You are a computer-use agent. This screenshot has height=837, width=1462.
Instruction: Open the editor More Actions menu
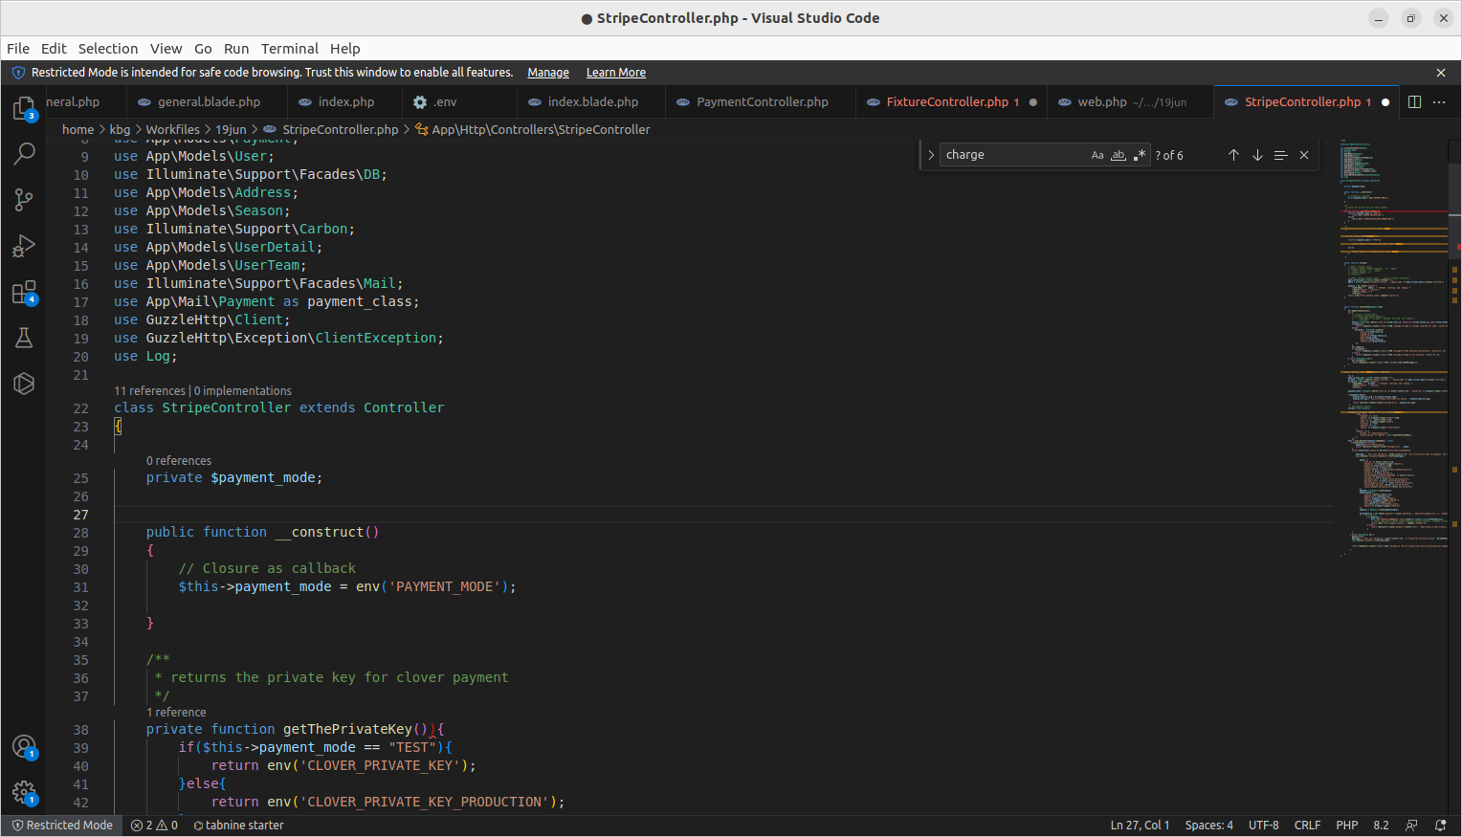(x=1439, y=102)
